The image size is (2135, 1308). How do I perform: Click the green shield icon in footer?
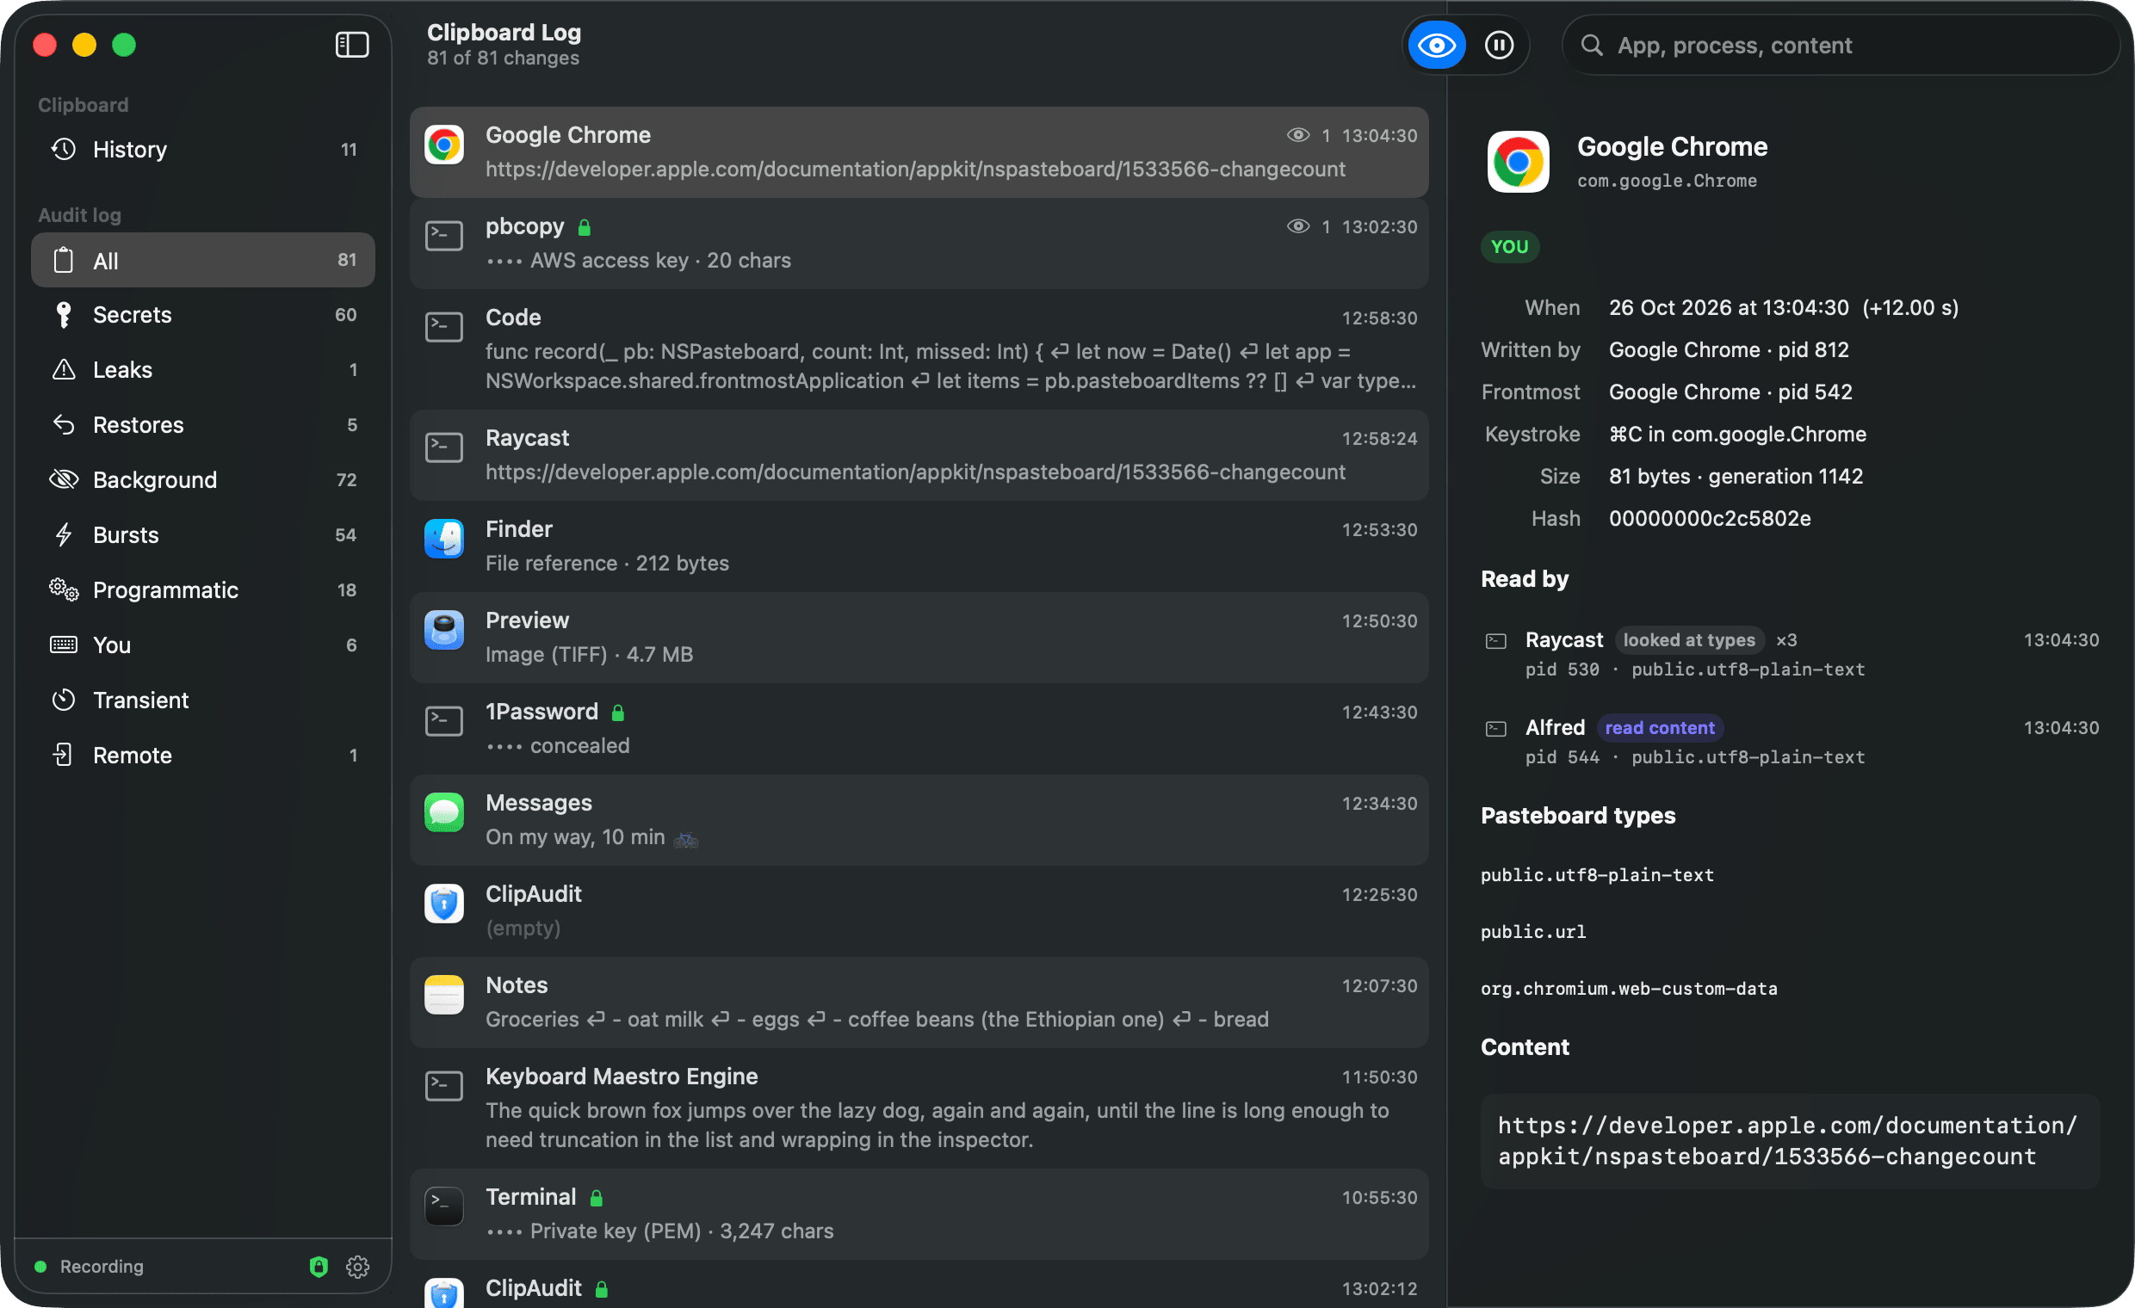point(319,1267)
